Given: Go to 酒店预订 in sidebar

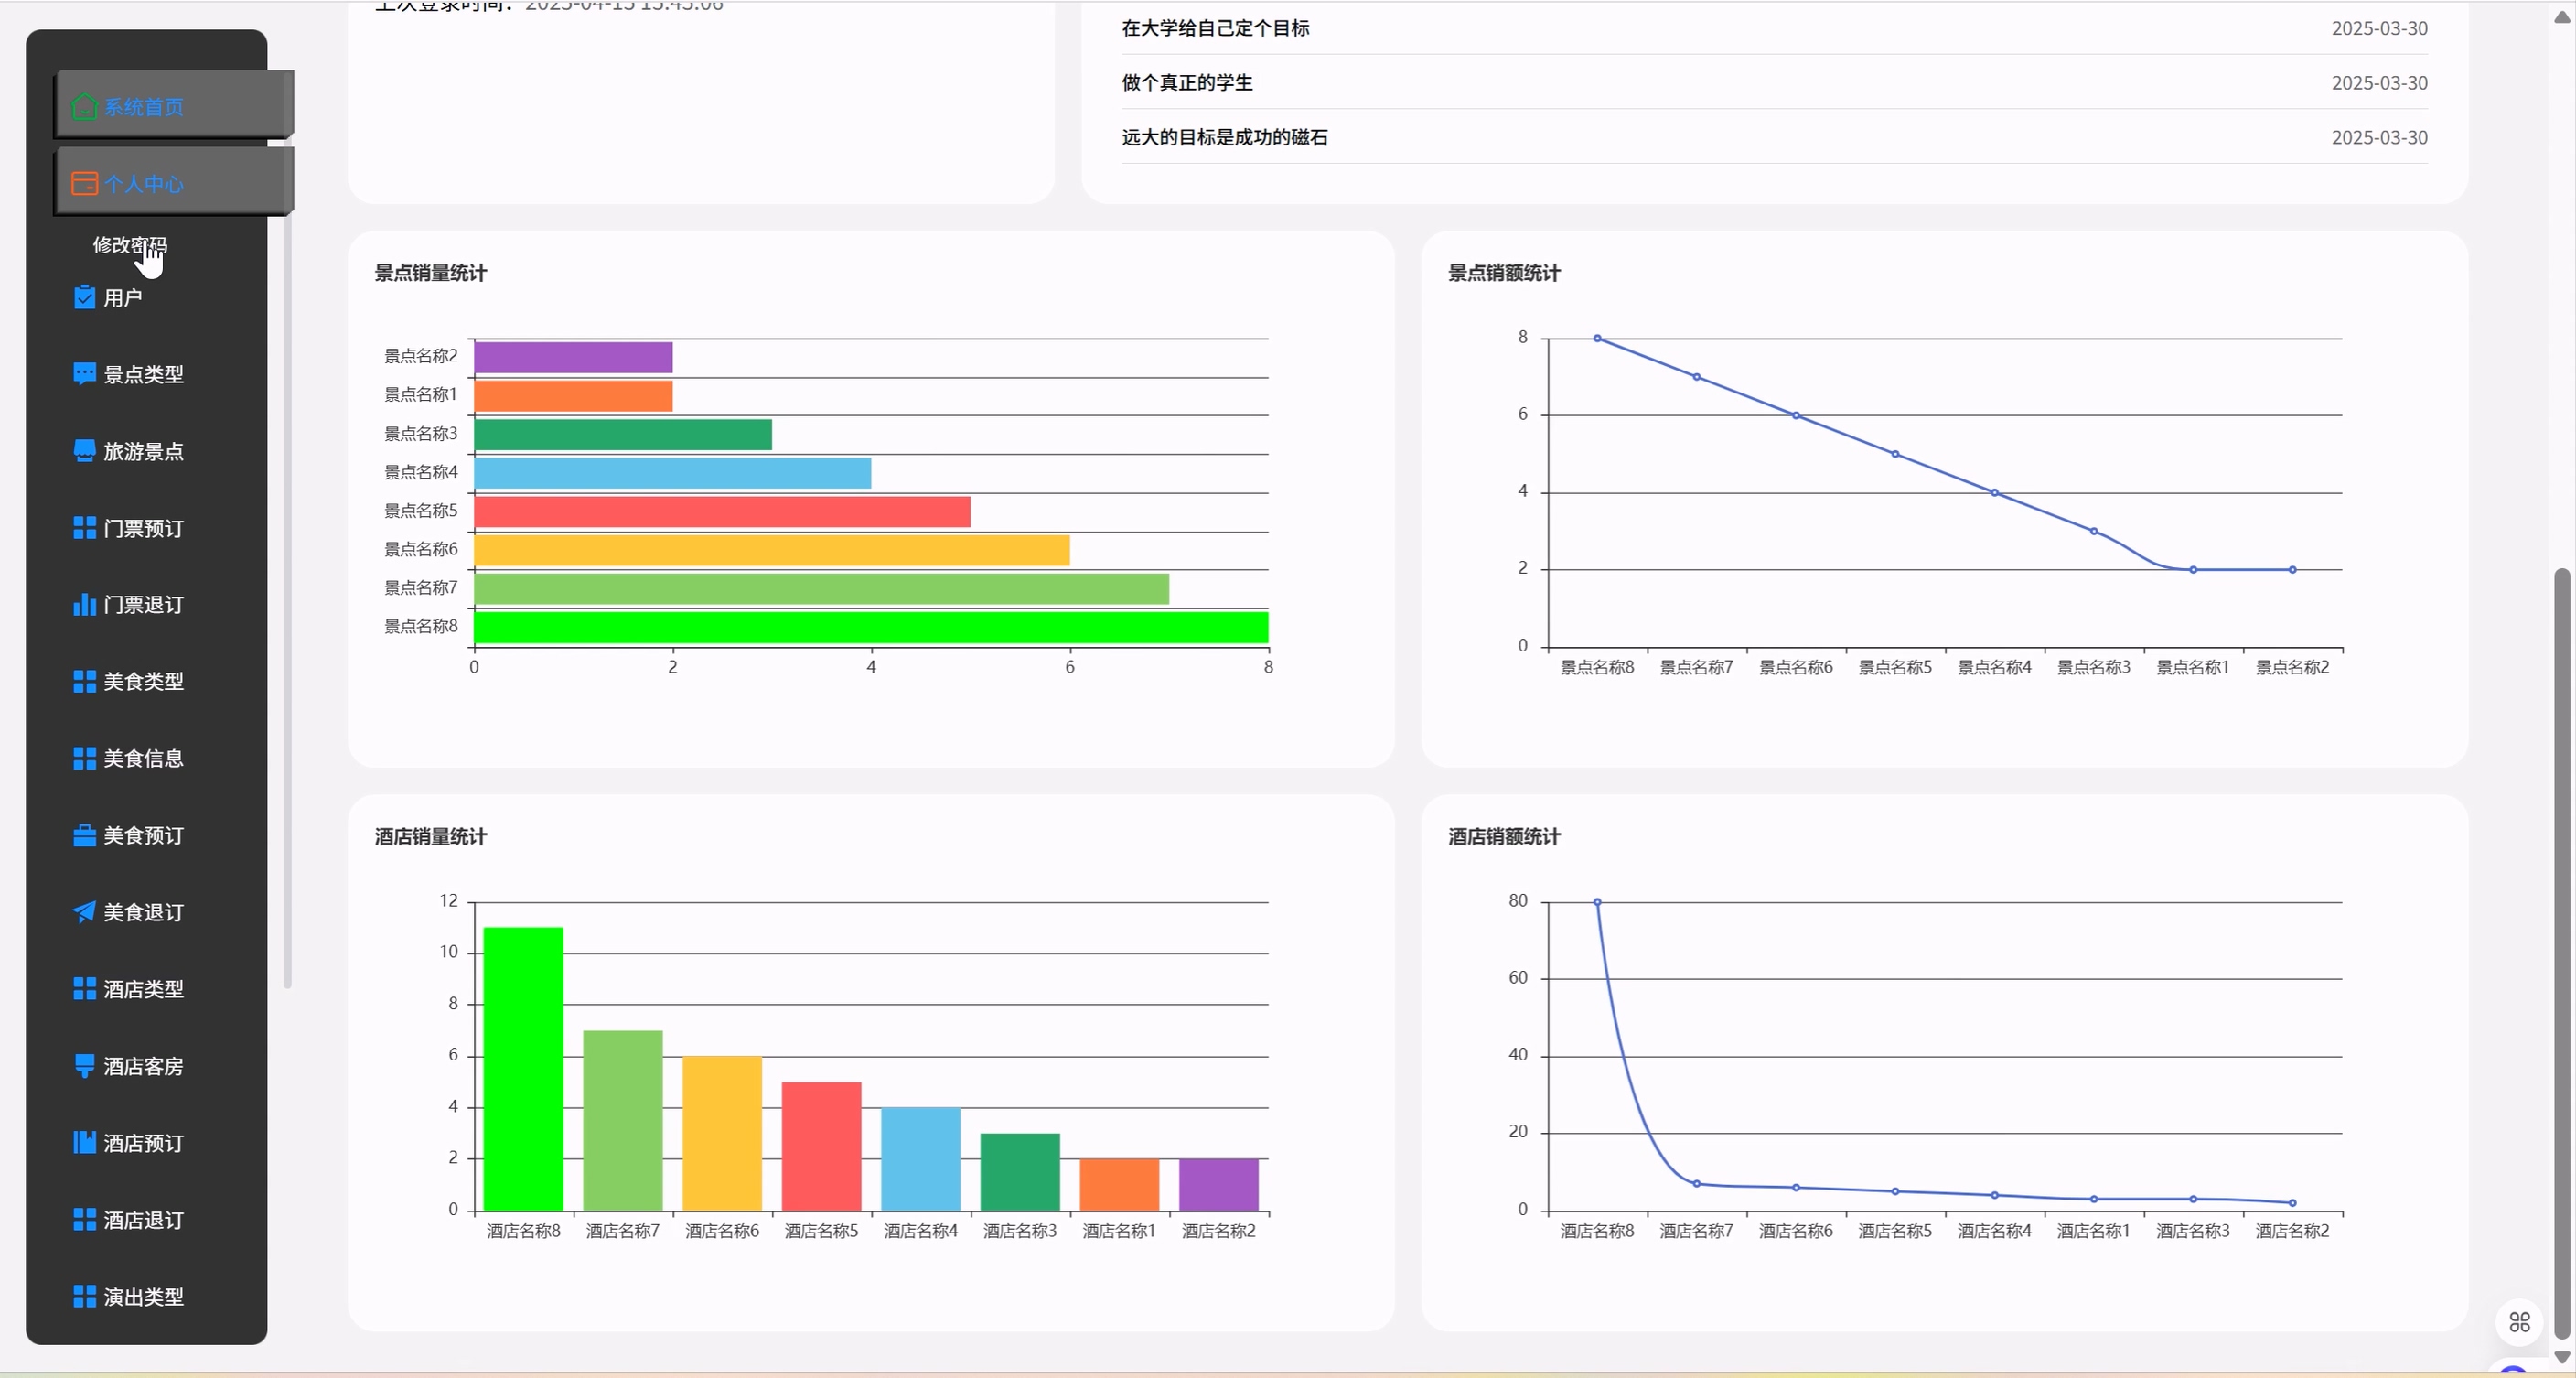Looking at the screenshot, I should (x=143, y=1142).
